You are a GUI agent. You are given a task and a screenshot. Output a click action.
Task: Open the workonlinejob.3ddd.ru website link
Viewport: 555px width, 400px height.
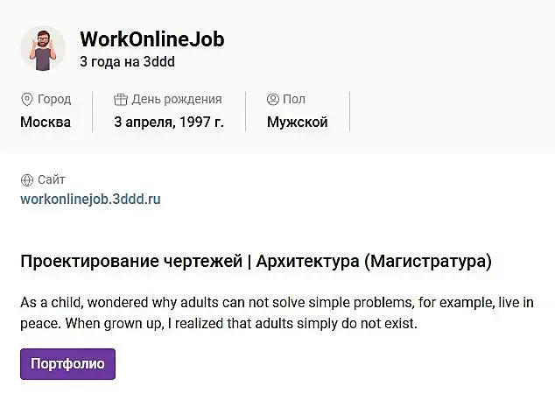click(x=90, y=199)
